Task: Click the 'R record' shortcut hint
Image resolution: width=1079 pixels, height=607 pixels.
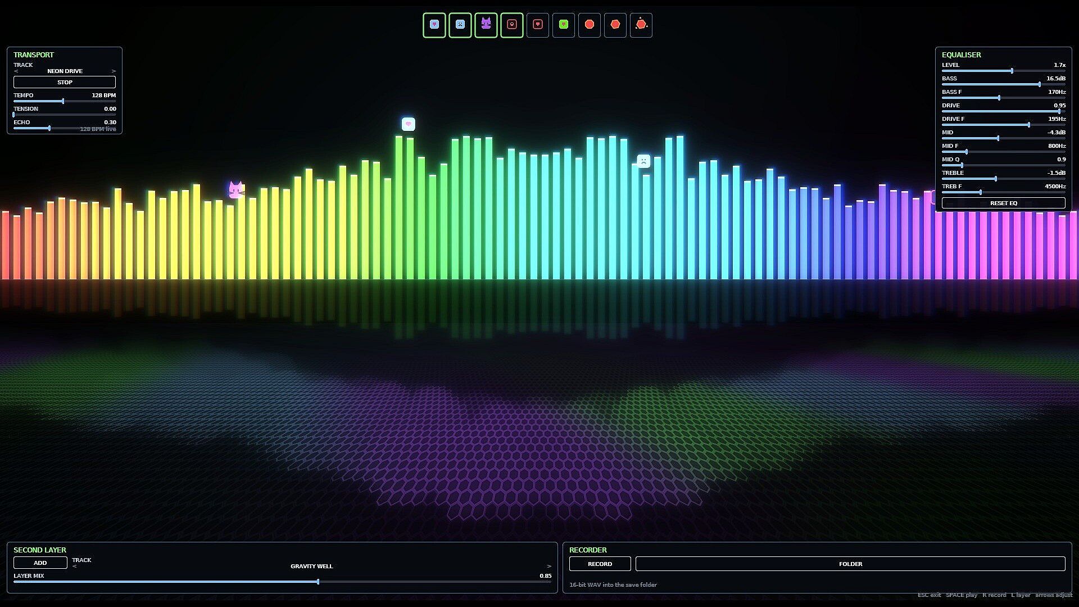Action: (x=995, y=595)
